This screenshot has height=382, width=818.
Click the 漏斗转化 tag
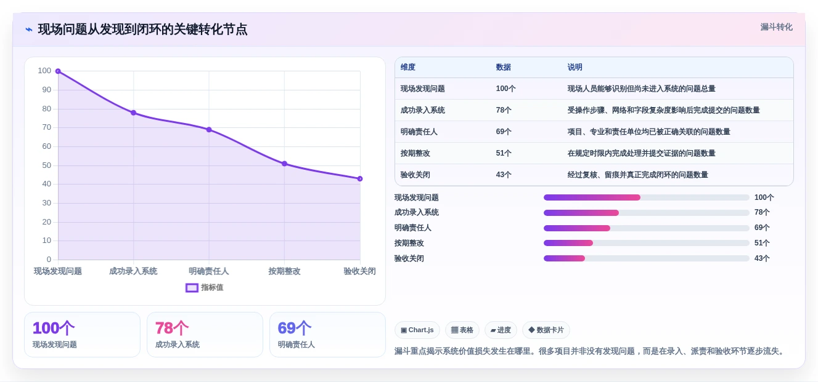[x=776, y=27]
